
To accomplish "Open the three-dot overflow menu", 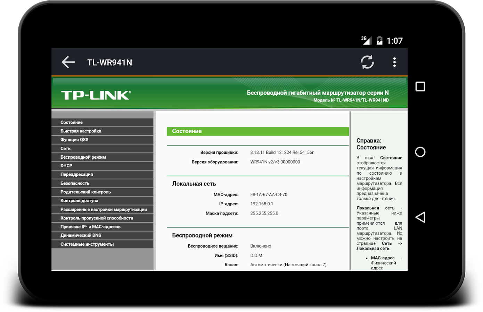I will point(394,62).
